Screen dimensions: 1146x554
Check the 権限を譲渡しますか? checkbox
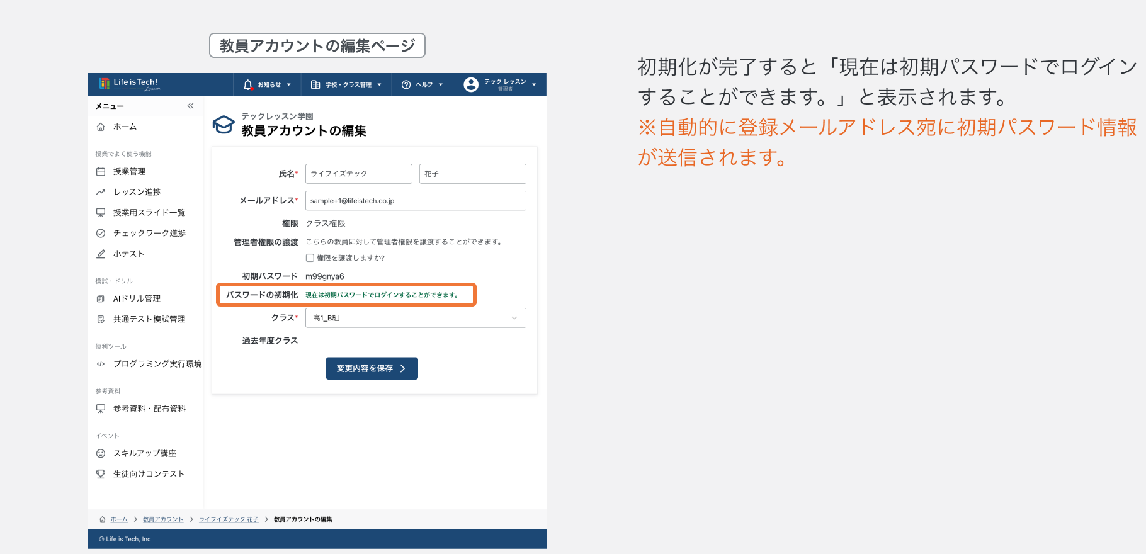(310, 257)
